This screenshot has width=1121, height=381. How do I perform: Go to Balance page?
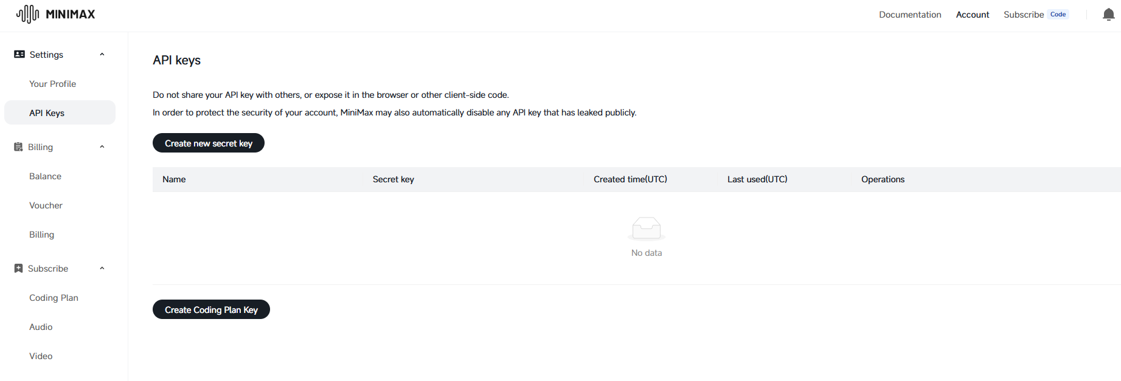click(x=46, y=176)
